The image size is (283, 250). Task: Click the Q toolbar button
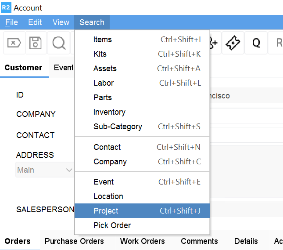(x=256, y=43)
